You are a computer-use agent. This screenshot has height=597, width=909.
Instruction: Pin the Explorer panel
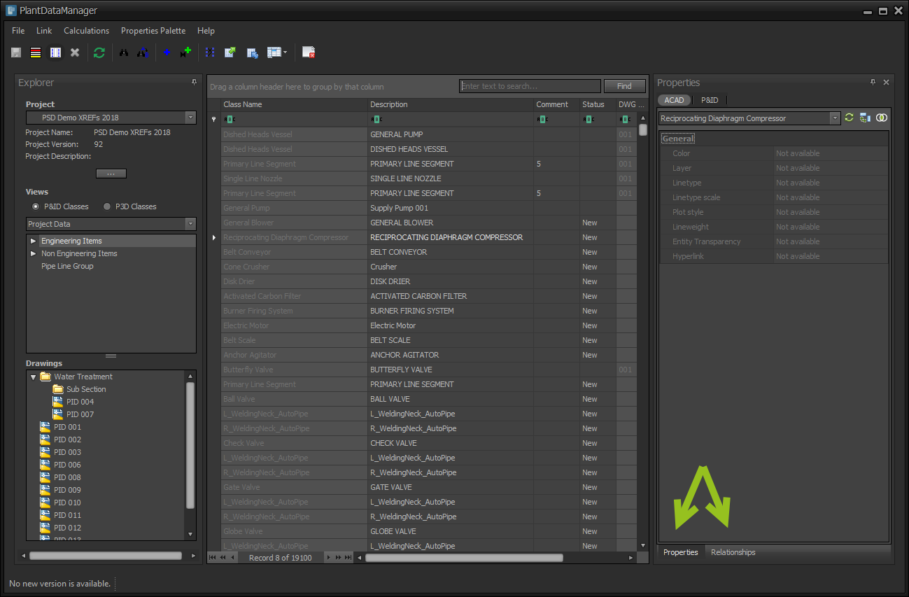194,82
